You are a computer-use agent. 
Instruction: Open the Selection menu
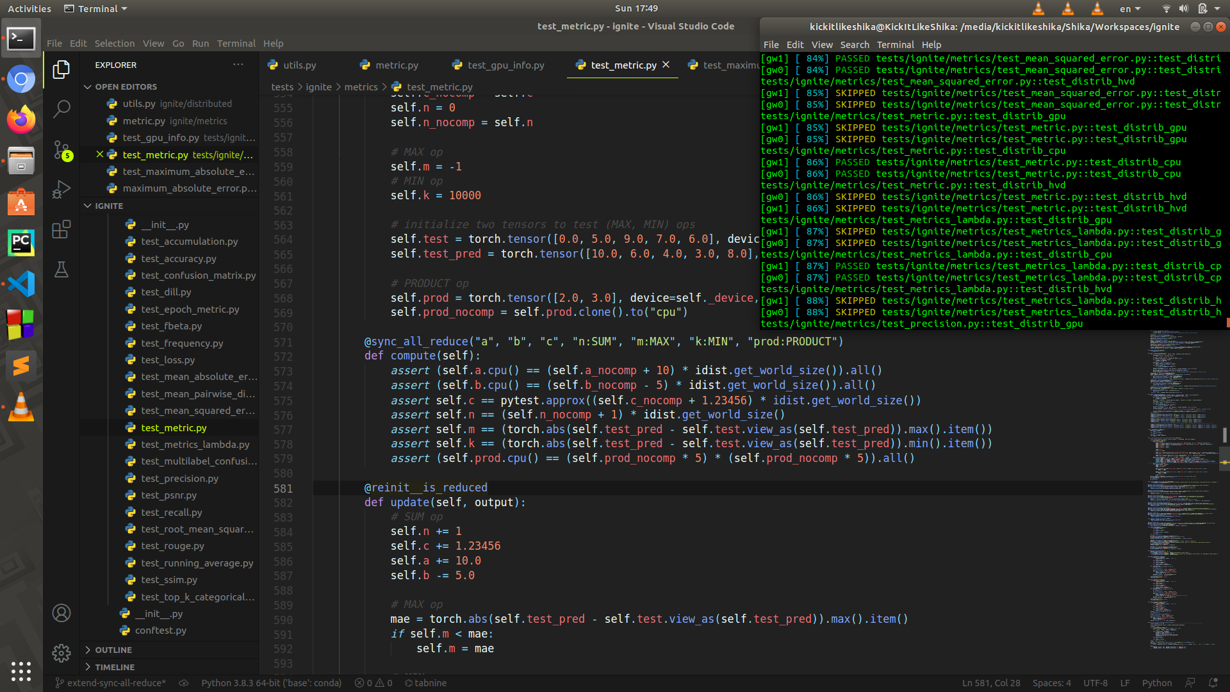click(115, 44)
